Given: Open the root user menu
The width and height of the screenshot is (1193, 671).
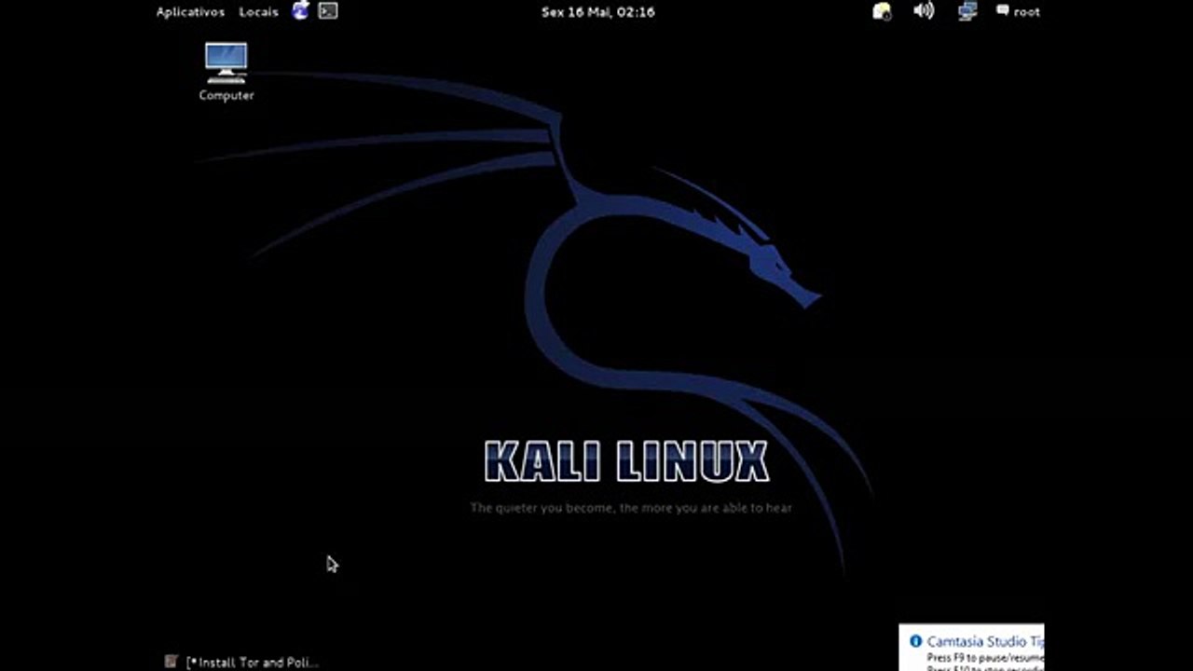Looking at the screenshot, I should (1018, 12).
